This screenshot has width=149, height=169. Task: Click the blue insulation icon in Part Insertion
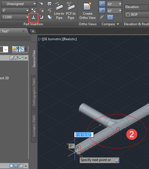click(50, 17)
